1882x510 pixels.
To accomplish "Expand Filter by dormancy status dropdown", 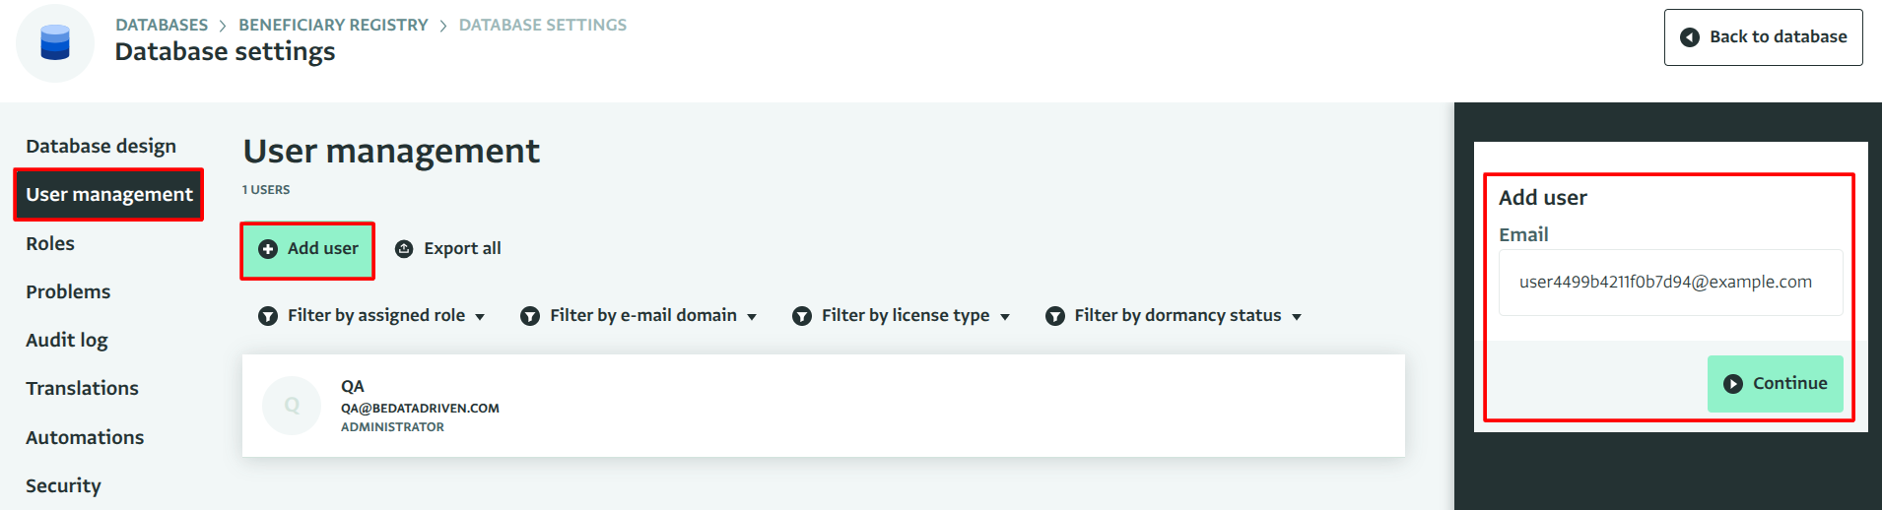I will click(x=1174, y=316).
